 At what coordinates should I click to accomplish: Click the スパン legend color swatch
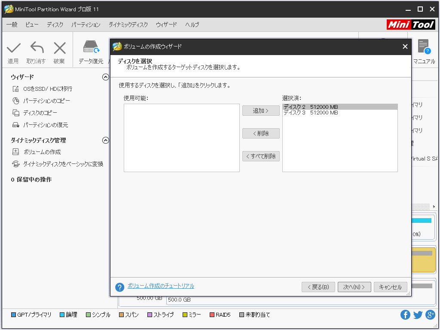pos(121,315)
